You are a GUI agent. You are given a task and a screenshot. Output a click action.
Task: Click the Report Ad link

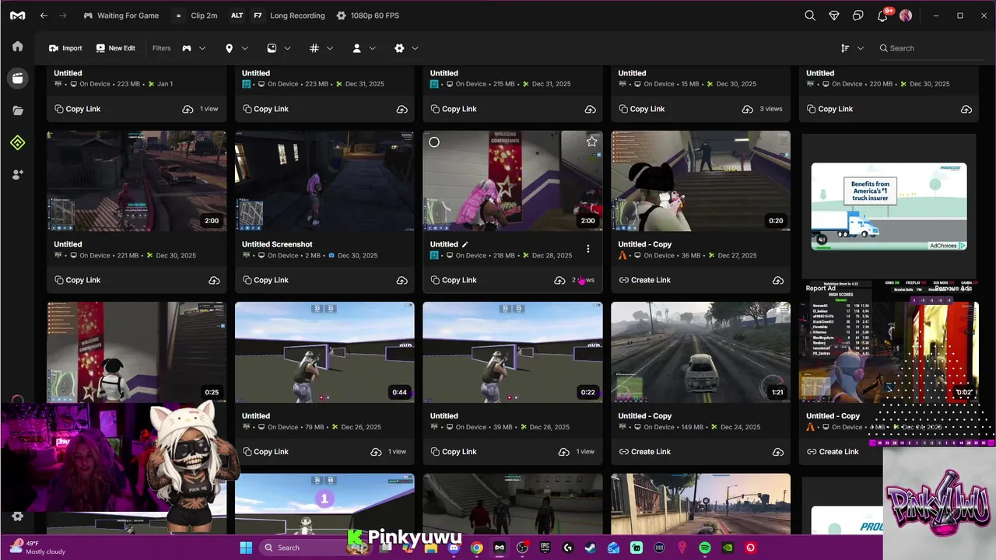[820, 289]
